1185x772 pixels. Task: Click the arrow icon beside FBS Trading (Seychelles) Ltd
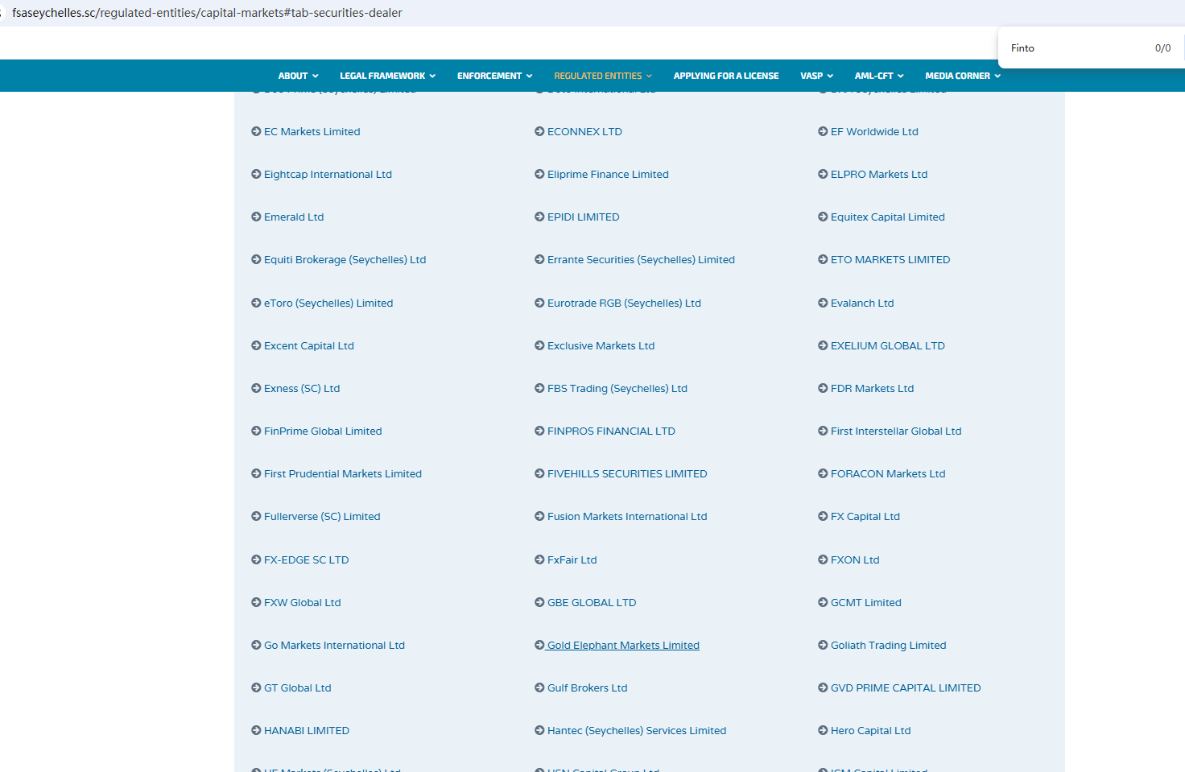(x=539, y=388)
